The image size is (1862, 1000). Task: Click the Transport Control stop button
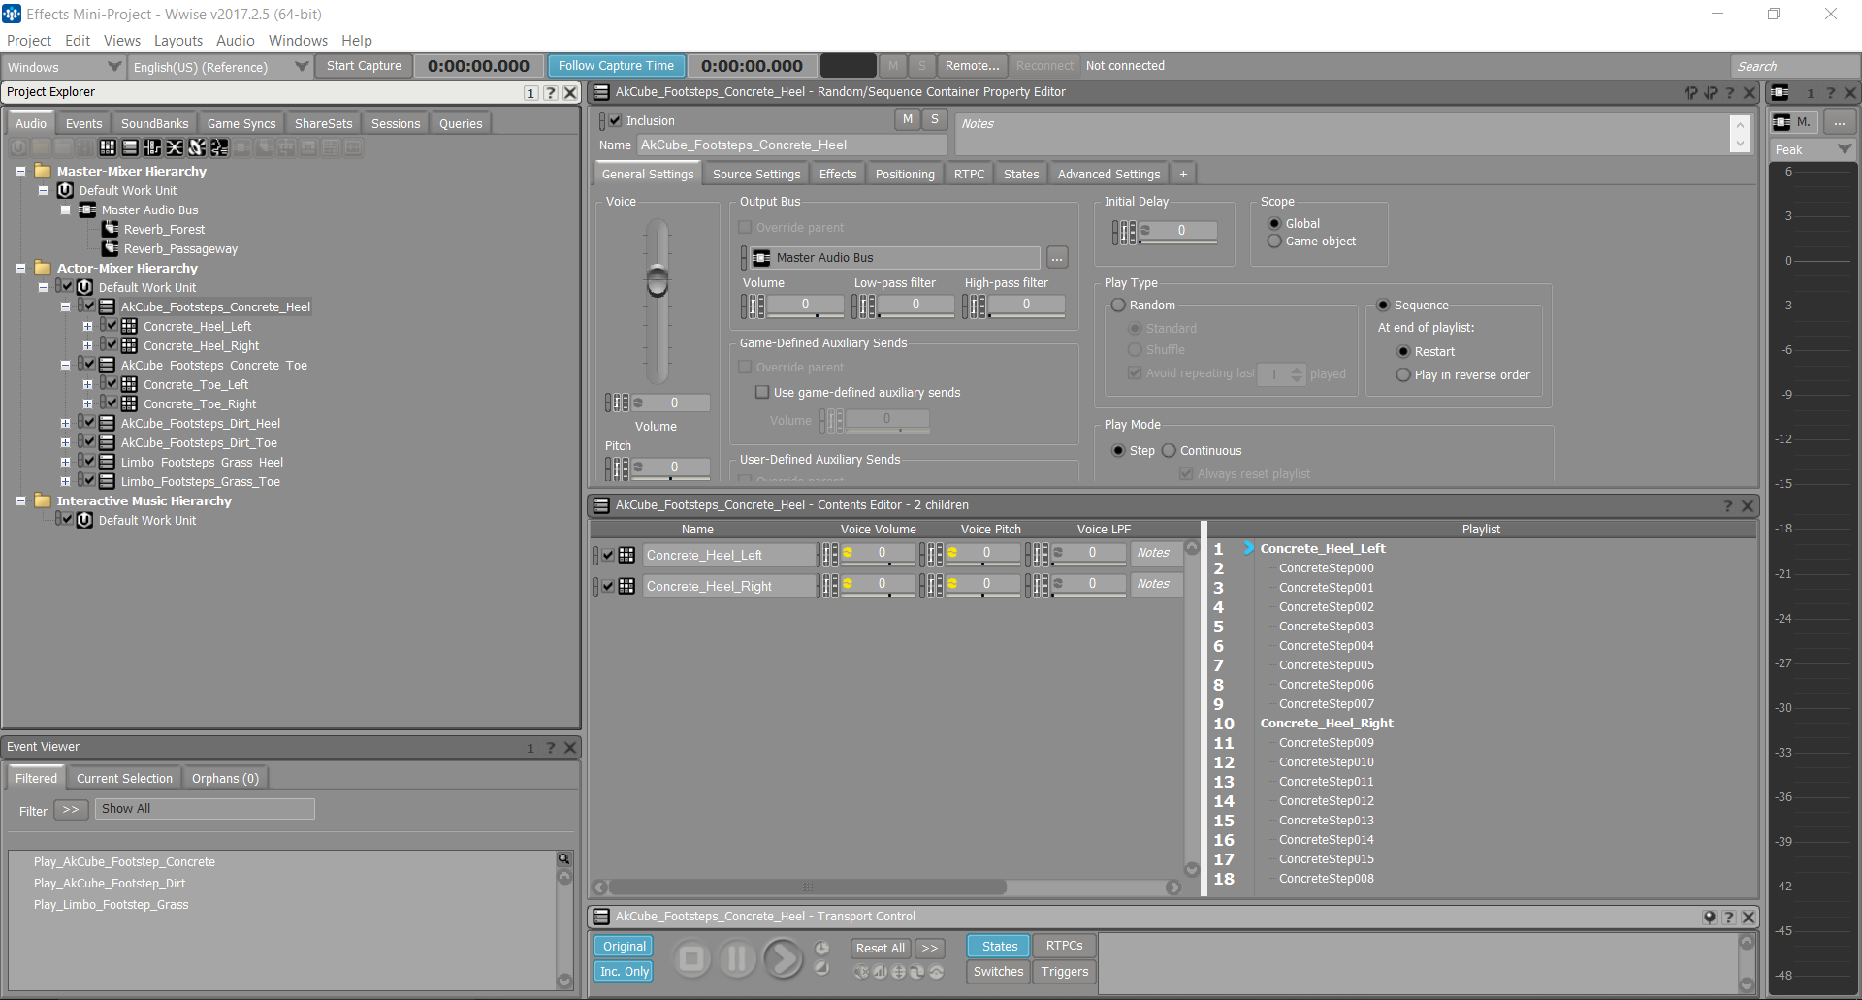(691, 959)
